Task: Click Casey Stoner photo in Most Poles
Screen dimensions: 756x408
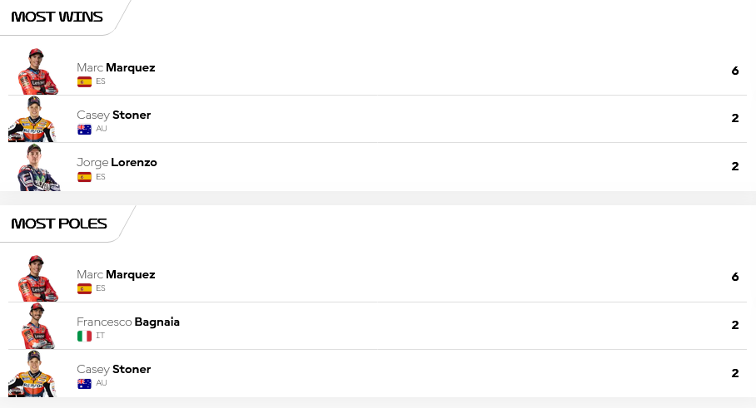Action: [x=32, y=373]
